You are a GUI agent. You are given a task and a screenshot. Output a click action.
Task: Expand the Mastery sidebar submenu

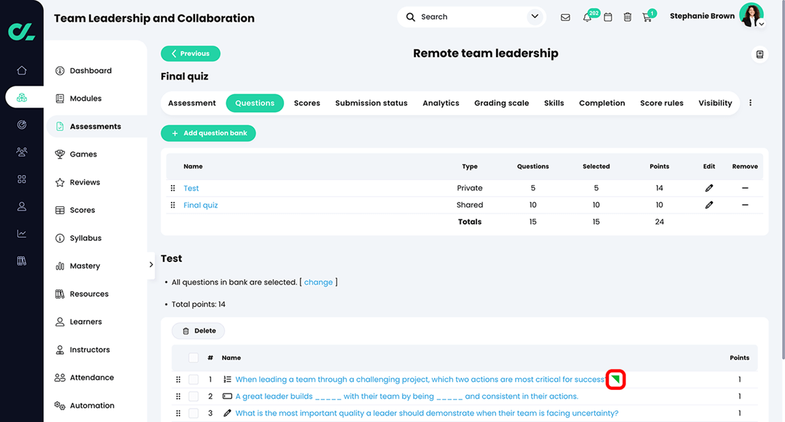pyautogui.click(x=152, y=265)
